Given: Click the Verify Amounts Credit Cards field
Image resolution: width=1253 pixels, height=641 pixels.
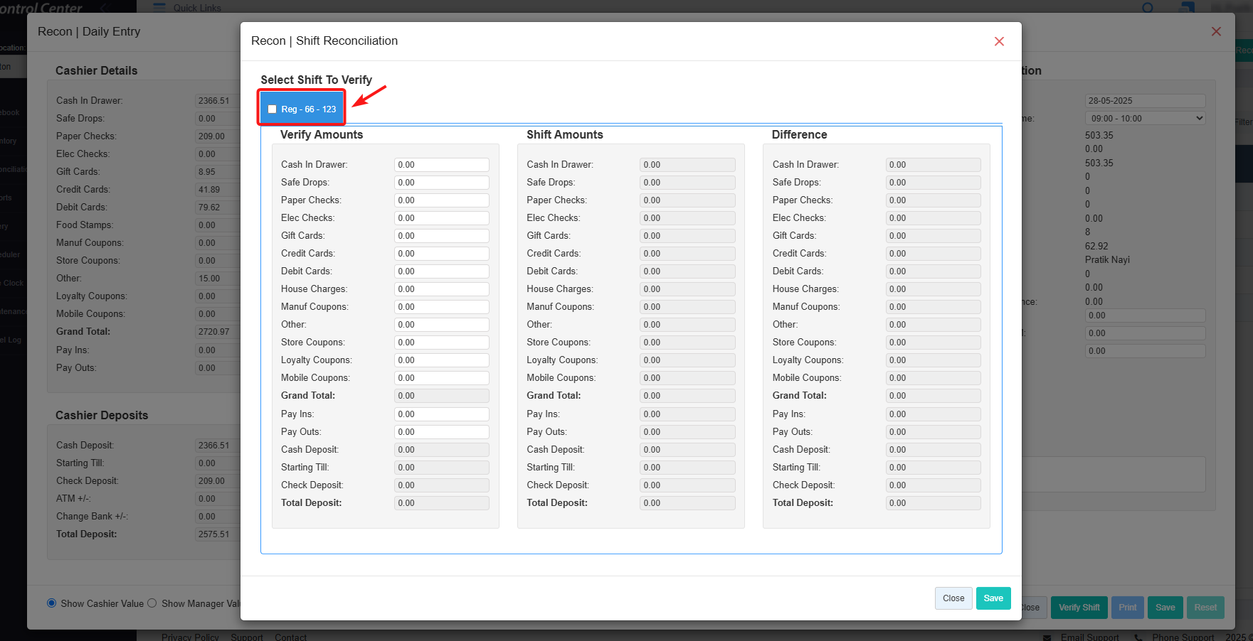Looking at the screenshot, I should [x=442, y=254].
